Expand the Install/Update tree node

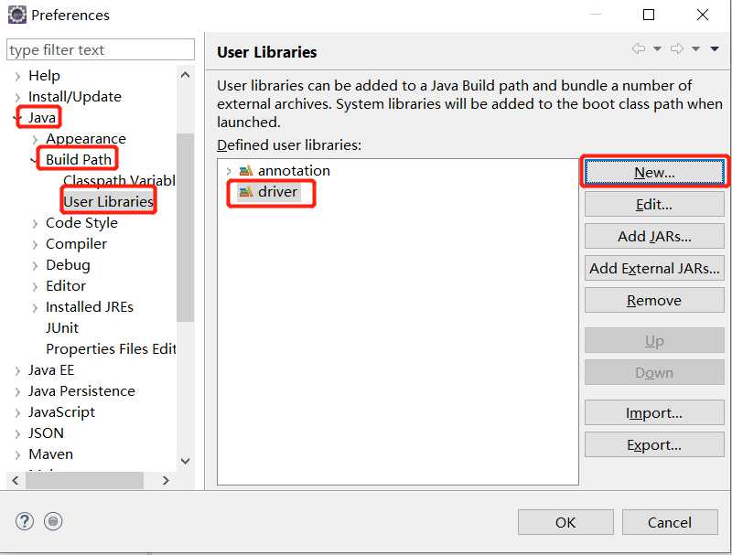point(17,97)
